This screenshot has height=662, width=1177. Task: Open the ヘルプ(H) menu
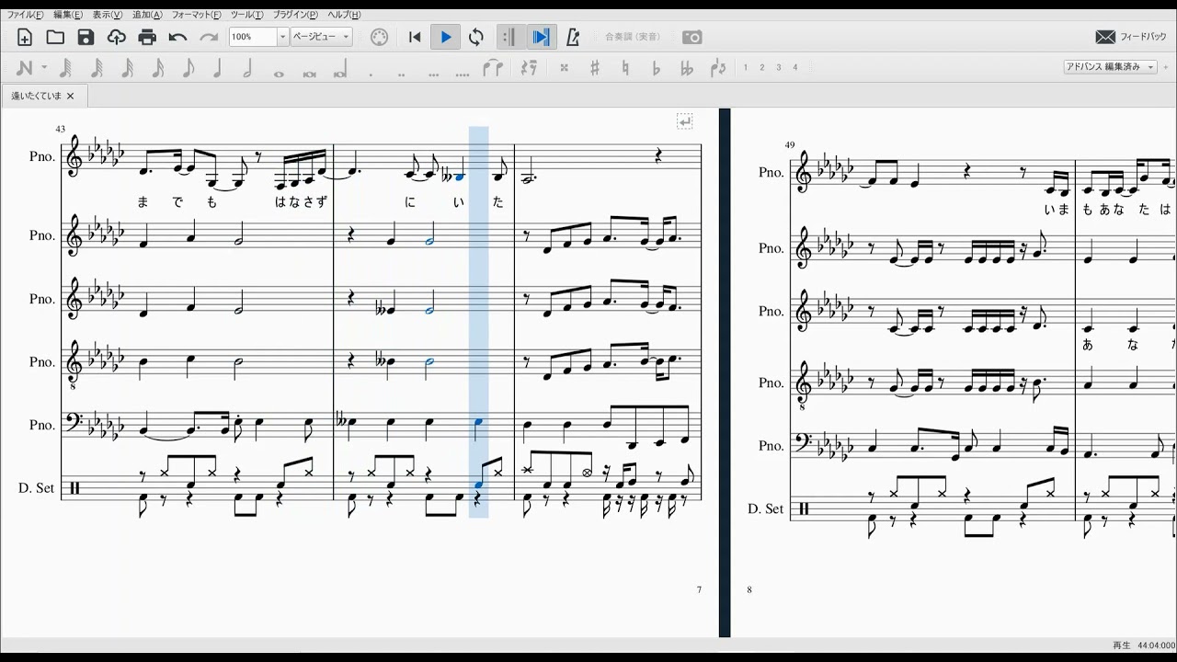[344, 15]
